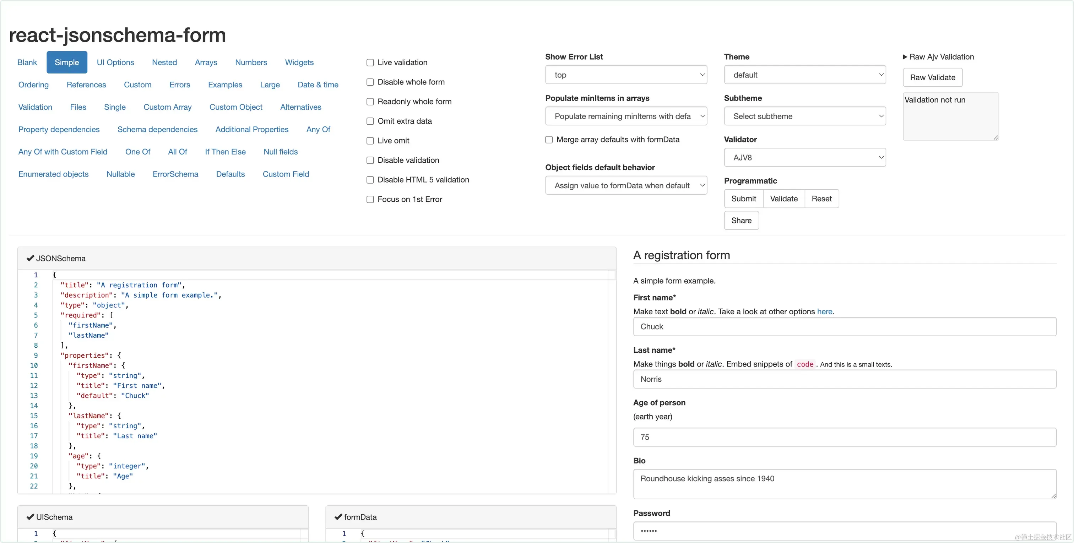
Task: Toggle Focus on 1st Error
Action: (370, 200)
